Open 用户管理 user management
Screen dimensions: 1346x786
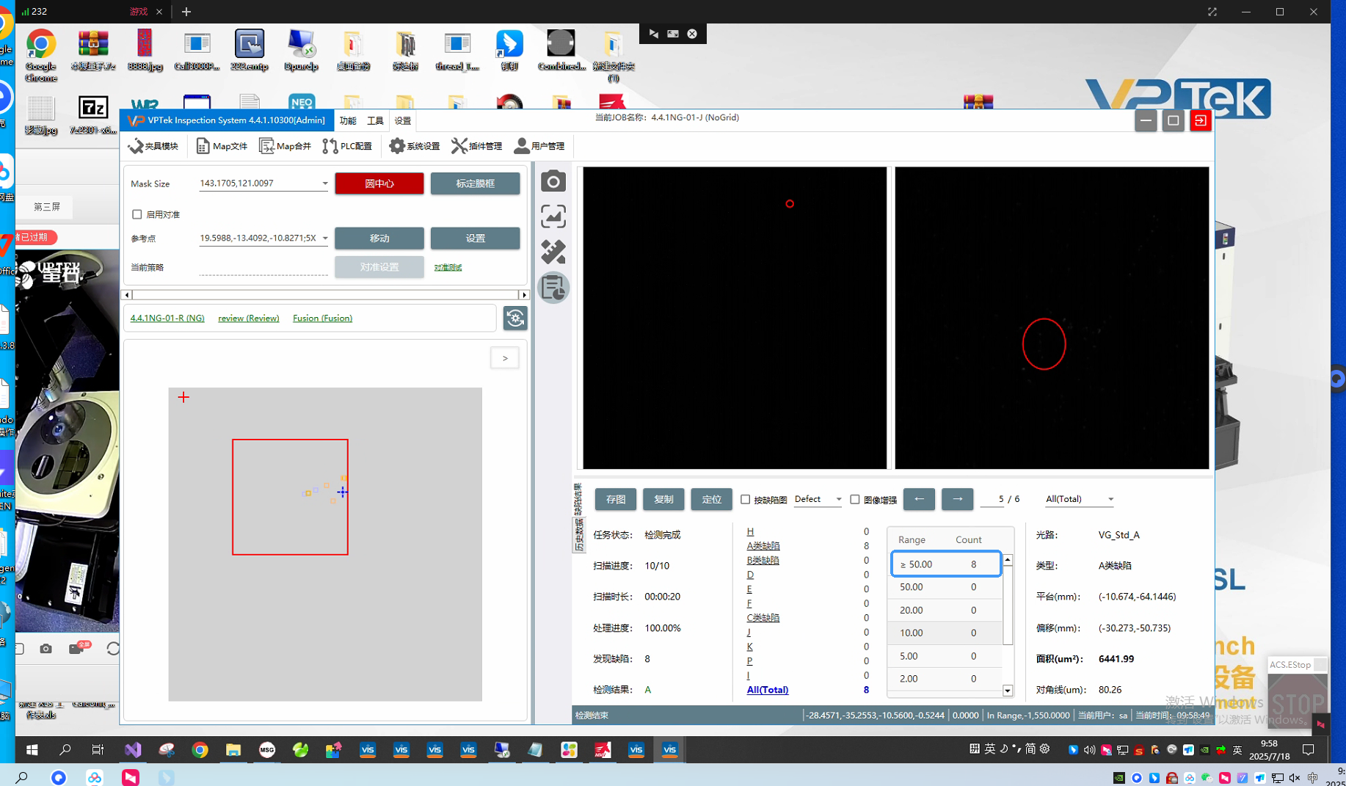[539, 146]
